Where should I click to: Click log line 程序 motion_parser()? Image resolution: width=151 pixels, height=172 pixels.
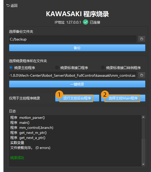click(28, 117)
